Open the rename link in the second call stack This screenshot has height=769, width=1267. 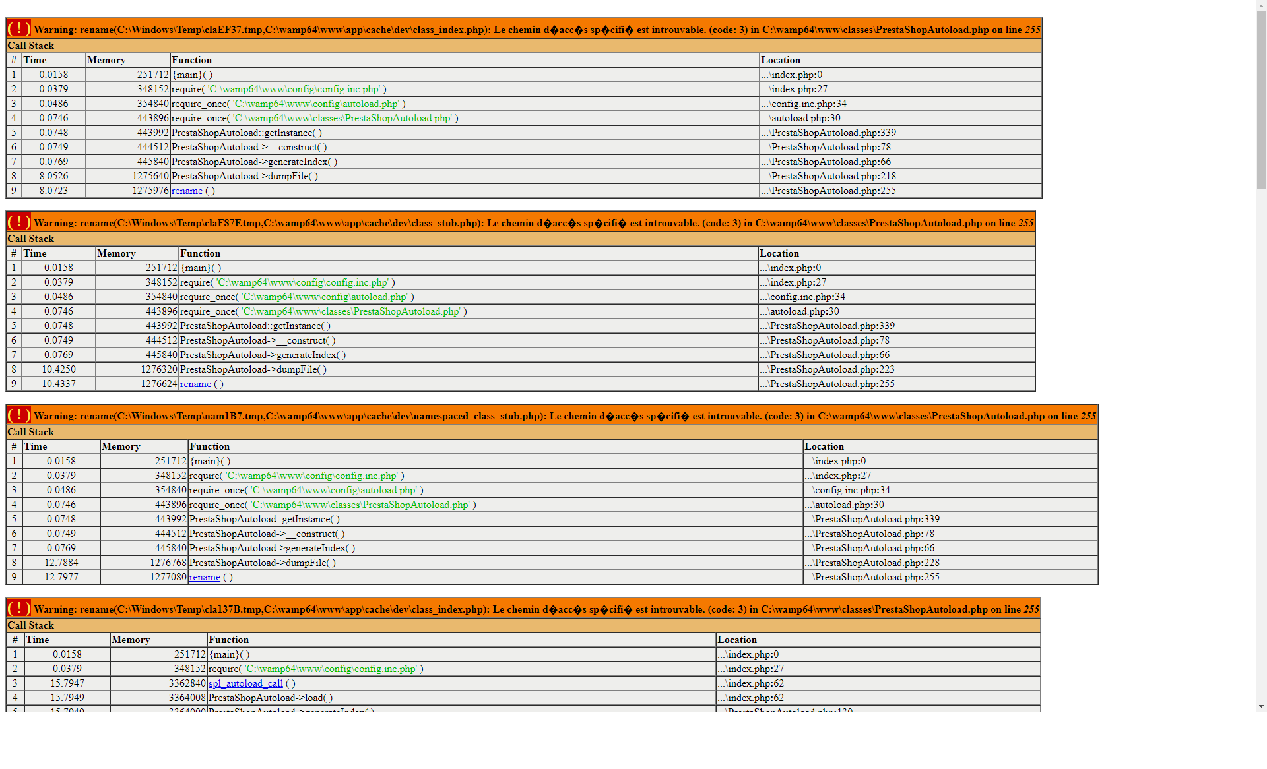[195, 384]
